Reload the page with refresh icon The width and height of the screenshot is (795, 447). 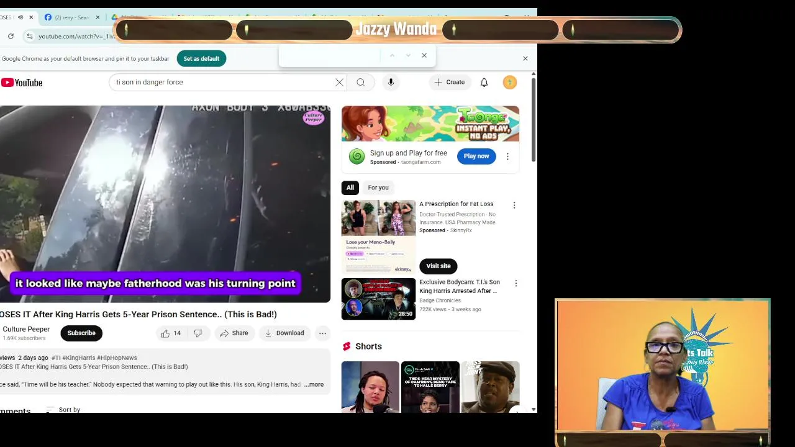11,36
